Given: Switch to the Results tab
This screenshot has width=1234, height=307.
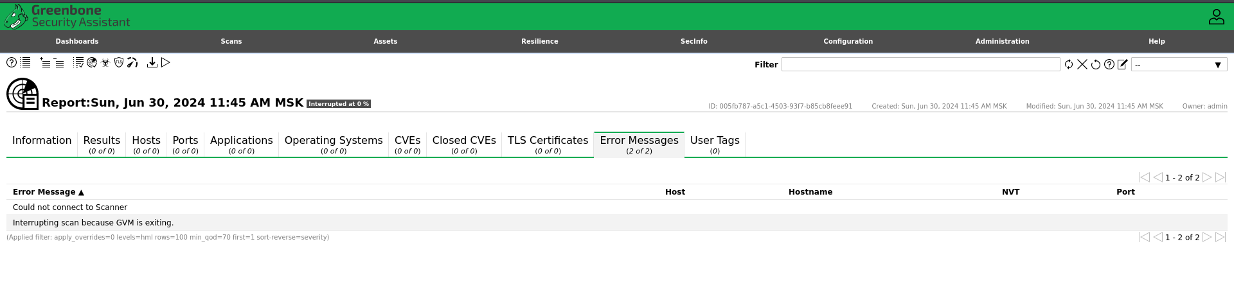Looking at the screenshot, I should 102,145.
